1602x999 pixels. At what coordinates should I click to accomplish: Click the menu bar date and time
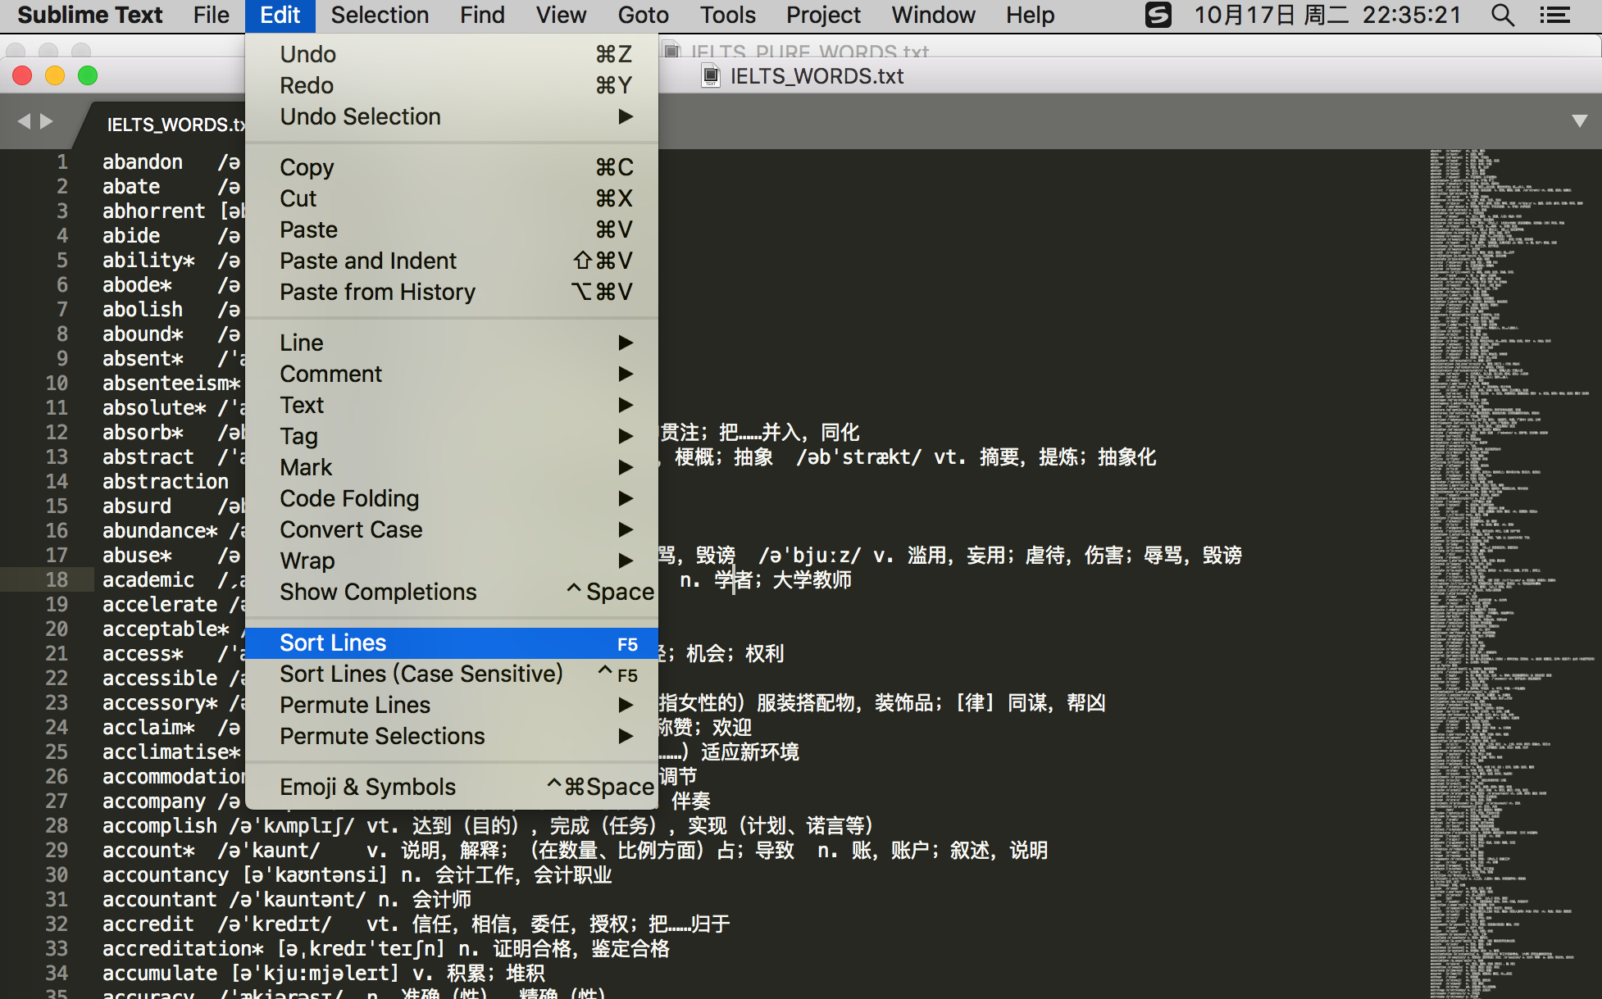point(1327,15)
